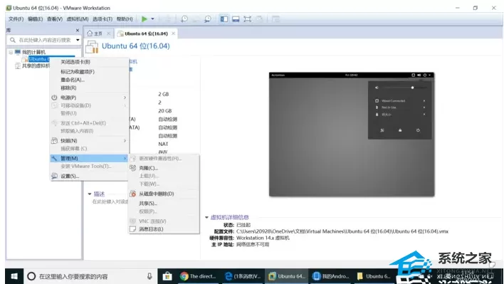Collapse the 虚拟机详细信息 section
The image size is (504, 284).
pos(206,218)
